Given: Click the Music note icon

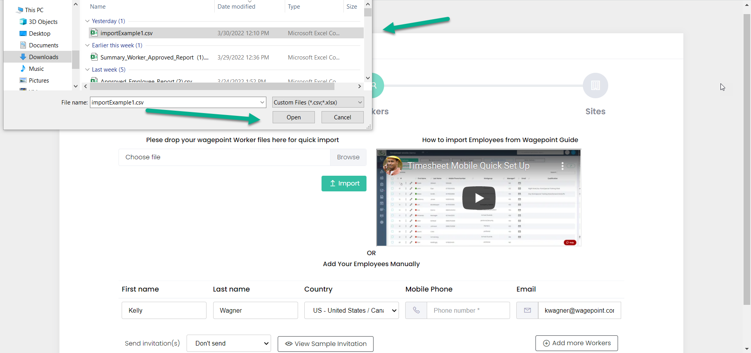Looking at the screenshot, I should pos(23,68).
